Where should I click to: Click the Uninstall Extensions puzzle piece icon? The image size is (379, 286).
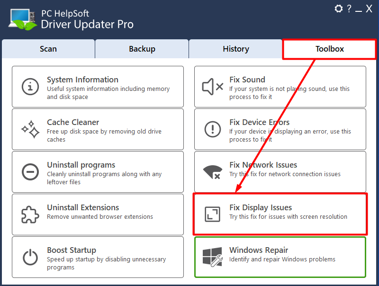(x=30, y=214)
